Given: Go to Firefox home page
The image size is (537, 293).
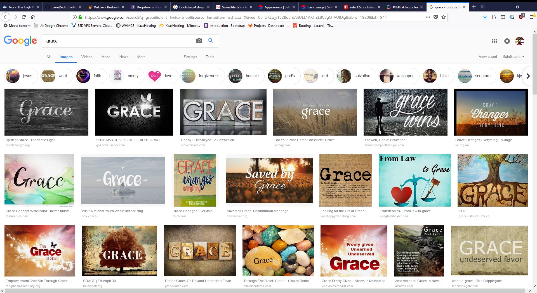Looking at the screenshot, I should click(33, 17).
